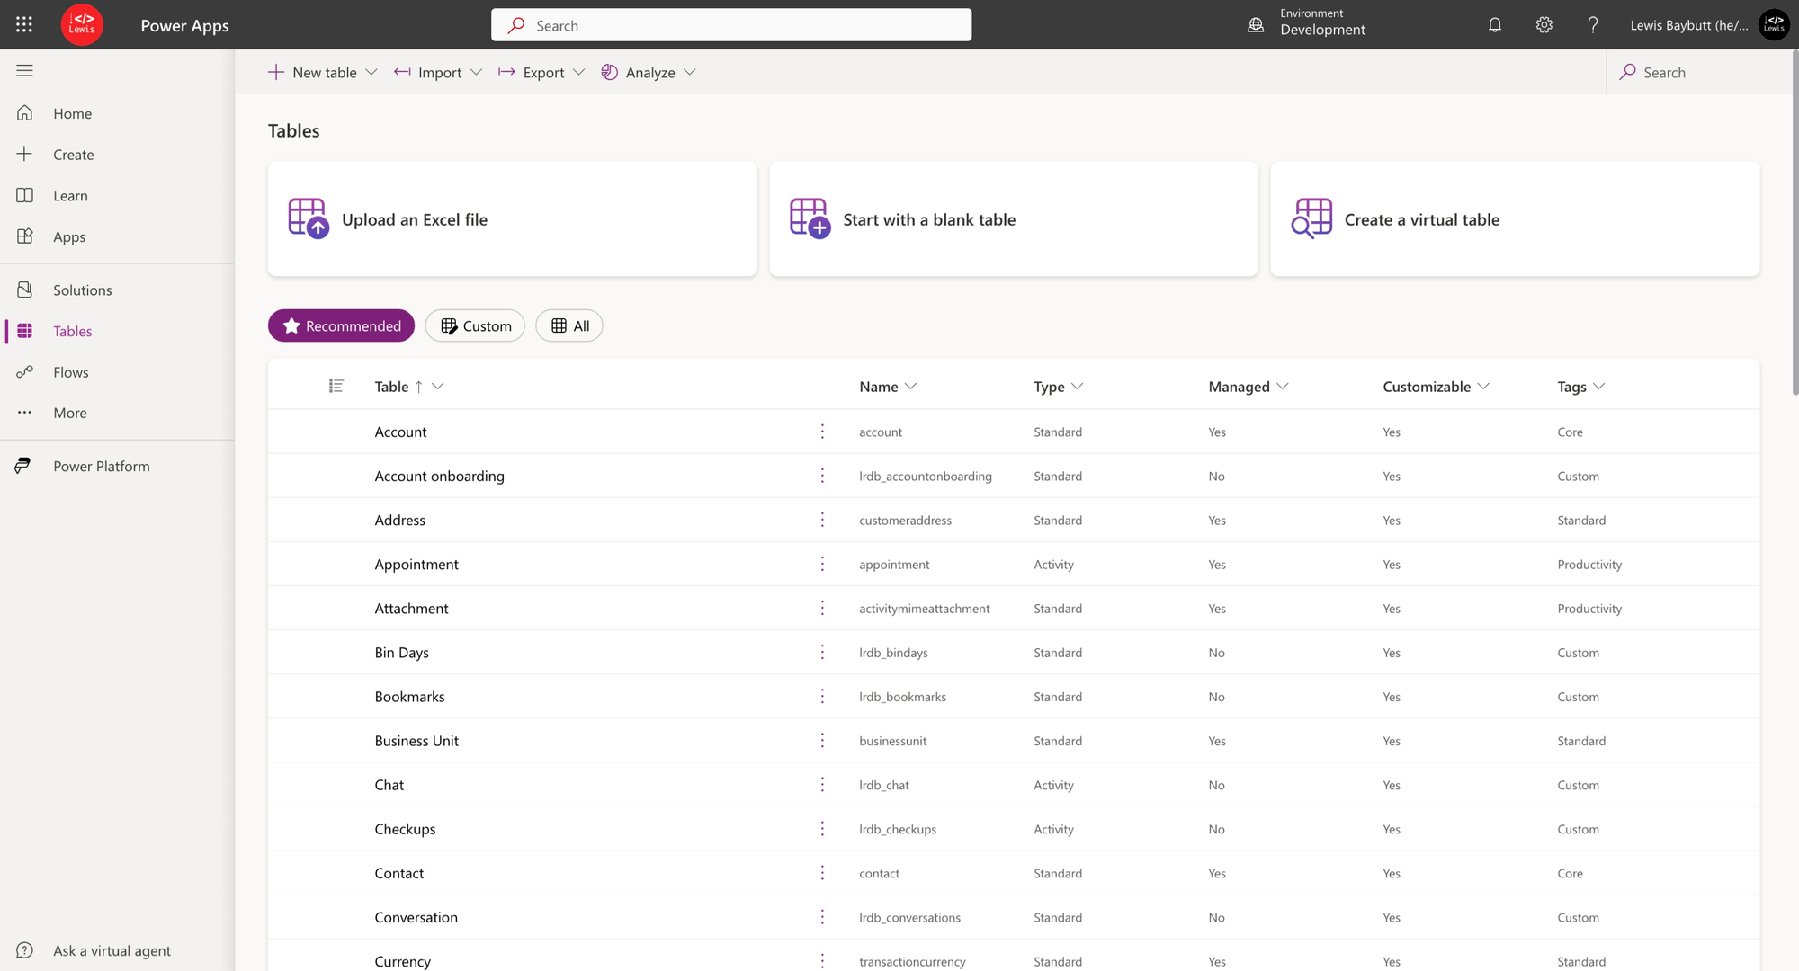Open more options for Bin Days row
Screen dimensions: 1799x971
[x=822, y=653]
